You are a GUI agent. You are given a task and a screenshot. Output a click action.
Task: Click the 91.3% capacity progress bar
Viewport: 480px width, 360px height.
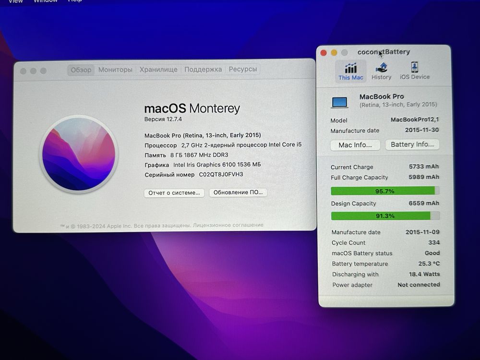pos(385,216)
